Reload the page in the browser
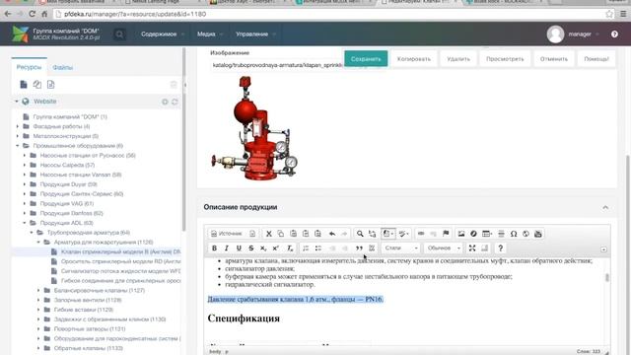631x355 pixels. click(x=32, y=14)
